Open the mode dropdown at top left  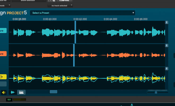[5, 6]
